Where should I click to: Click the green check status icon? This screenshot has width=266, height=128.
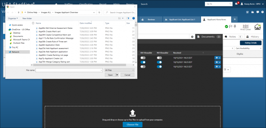(x=226, y=27)
